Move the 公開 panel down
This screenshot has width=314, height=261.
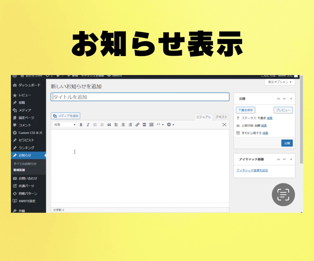[284, 99]
